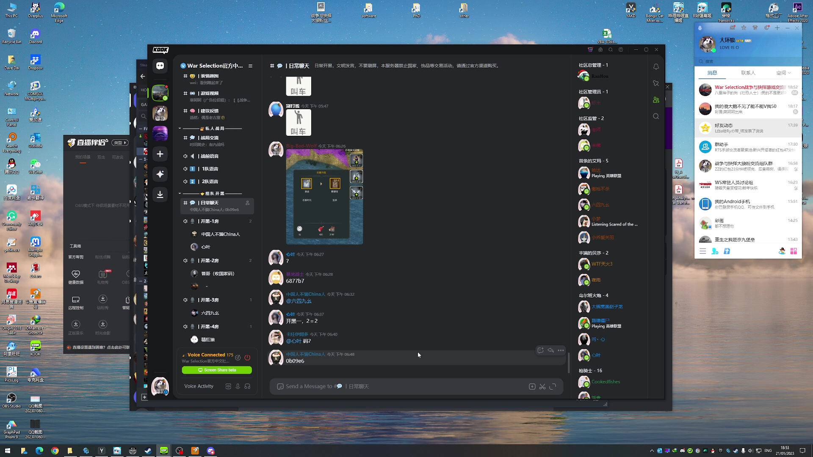Open pinned messages icon in KOOK
This screenshot has height=457, width=813.
click(656, 83)
